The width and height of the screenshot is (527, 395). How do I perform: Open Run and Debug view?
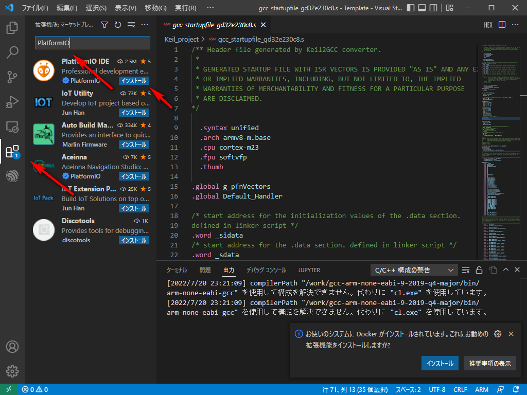point(12,102)
